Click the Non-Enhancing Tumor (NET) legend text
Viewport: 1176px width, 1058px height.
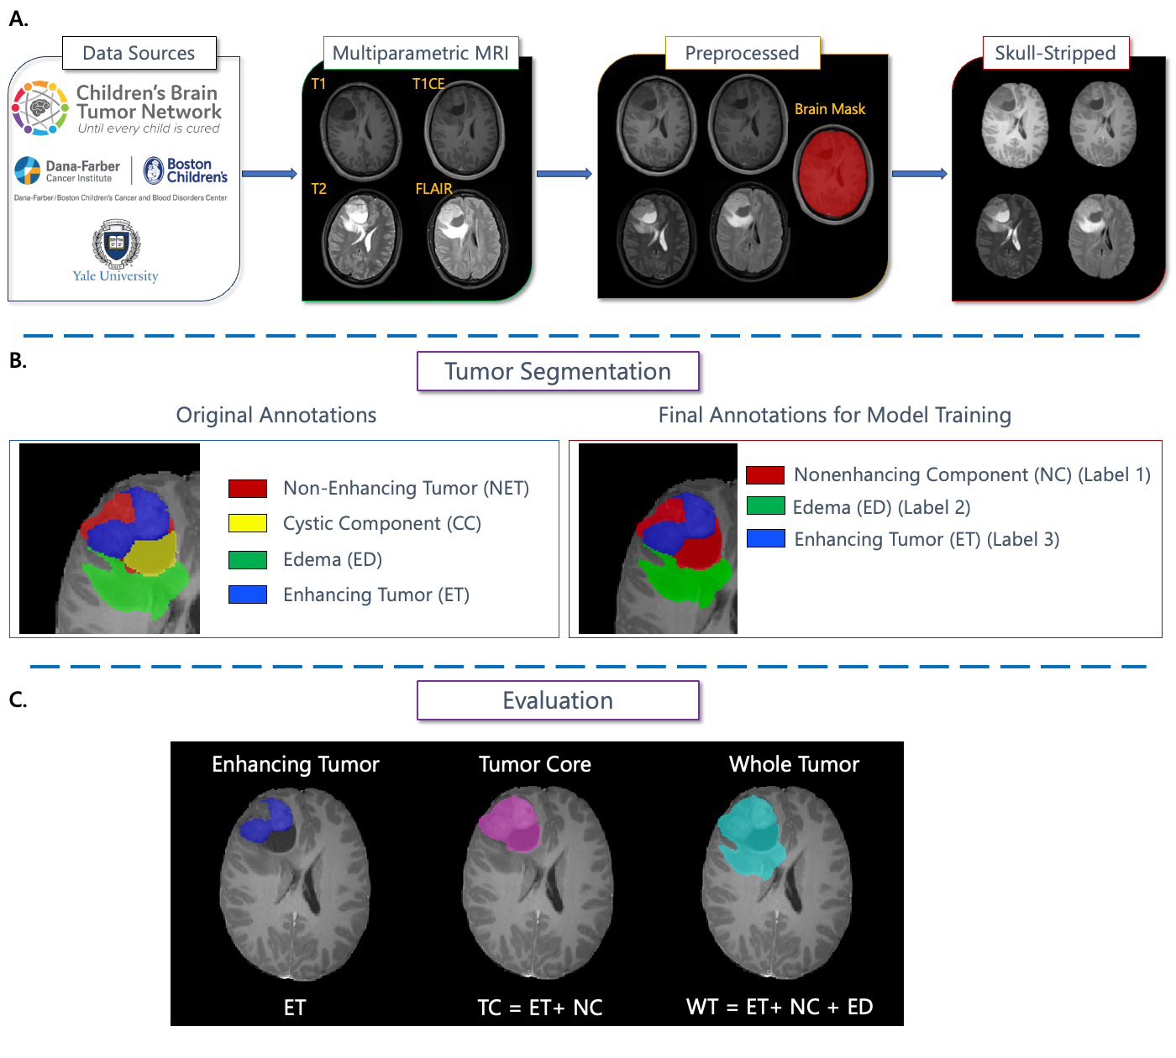(407, 488)
